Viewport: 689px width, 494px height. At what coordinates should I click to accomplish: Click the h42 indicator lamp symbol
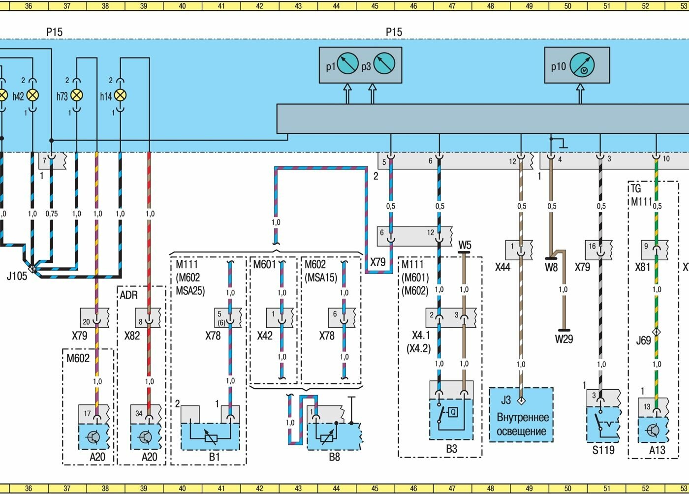tap(32, 95)
